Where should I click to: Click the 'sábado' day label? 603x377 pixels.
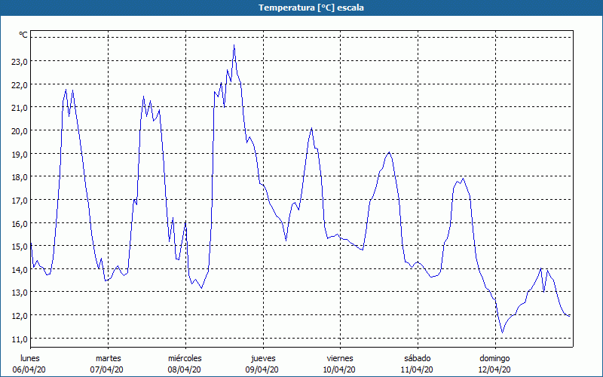click(x=418, y=358)
